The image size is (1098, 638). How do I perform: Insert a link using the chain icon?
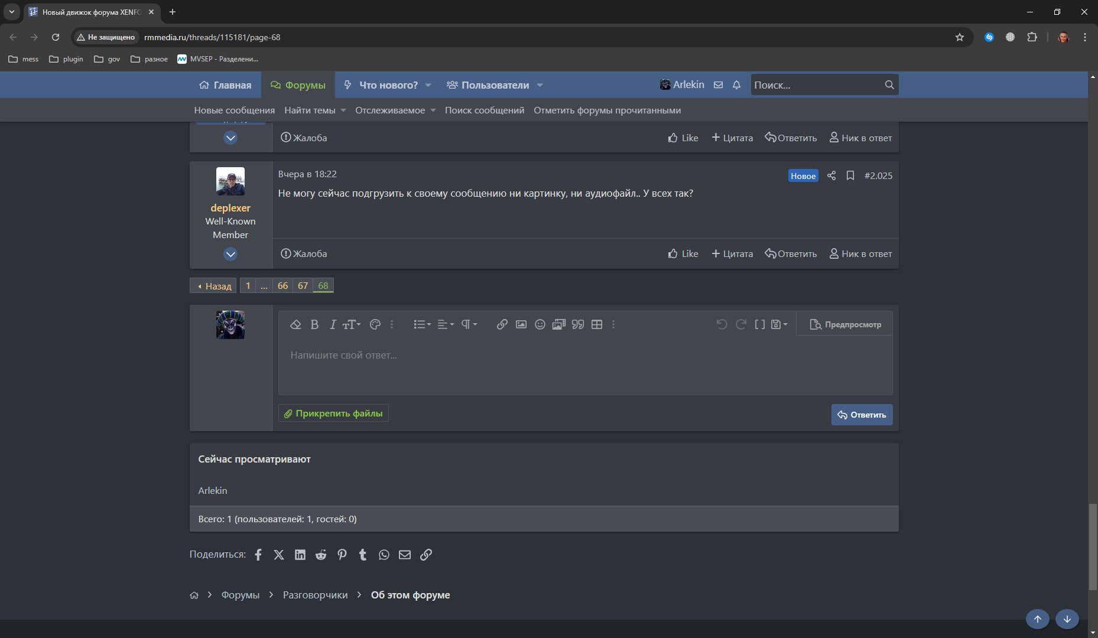pos(502,324)
